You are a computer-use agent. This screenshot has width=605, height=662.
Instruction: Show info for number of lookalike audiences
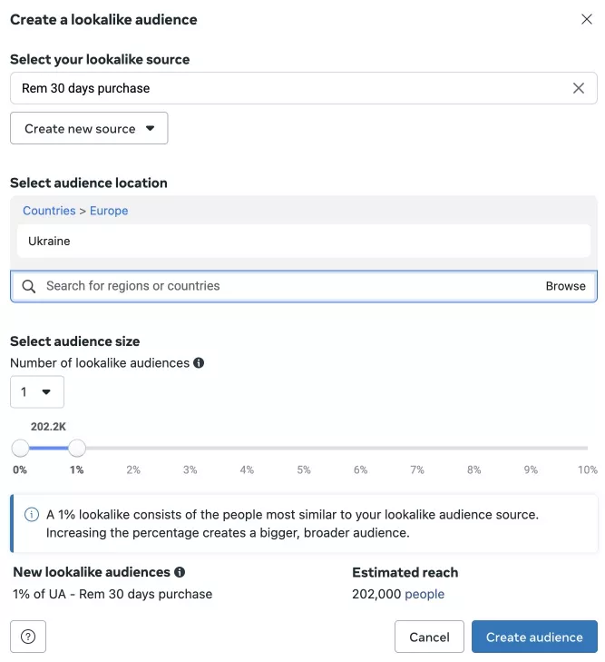point(199,362)
